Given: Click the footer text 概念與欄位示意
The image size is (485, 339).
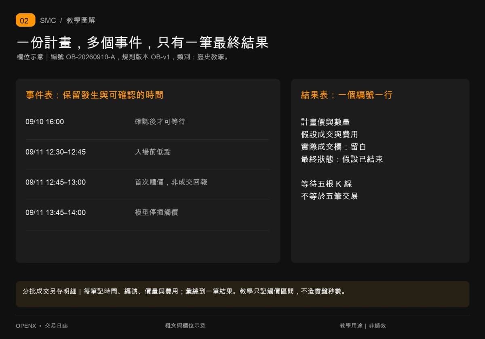Looking at the screenshot, I should (185, 326).
